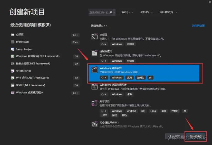Click the 控制台应用(.NET Framework) icon
This screenshot has height=145, width=212.
point(13,64)
